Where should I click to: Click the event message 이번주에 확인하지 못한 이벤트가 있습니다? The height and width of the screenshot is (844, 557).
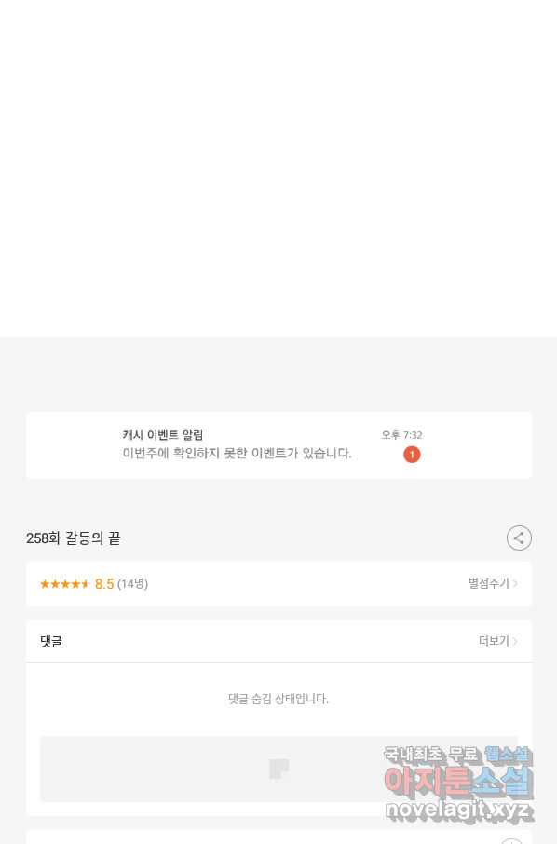(237, 454)
